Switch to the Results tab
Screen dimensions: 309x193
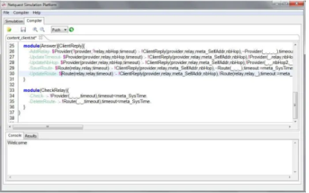[x=31, y=136]
